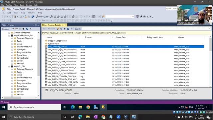Click the Disconnect icon in Object Explorer toolbar
Image resolution: width=213 pixels, height=120 pixels.
(17, 29)
